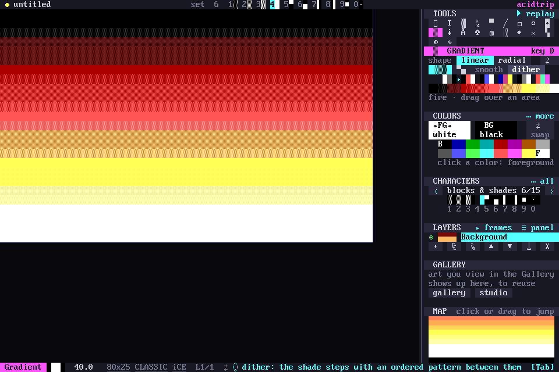Screen dimensions: 559x372
Task: Select the small grid tool icon
Action: click(491, 33)
